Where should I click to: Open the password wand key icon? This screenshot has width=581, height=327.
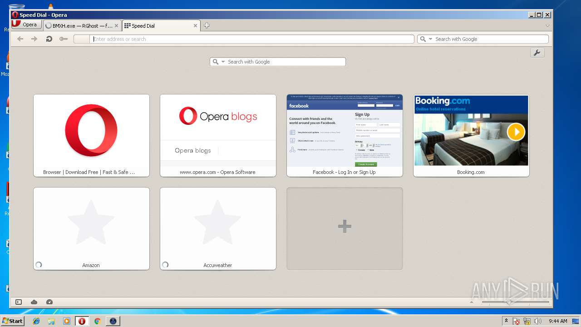point(64,39)
